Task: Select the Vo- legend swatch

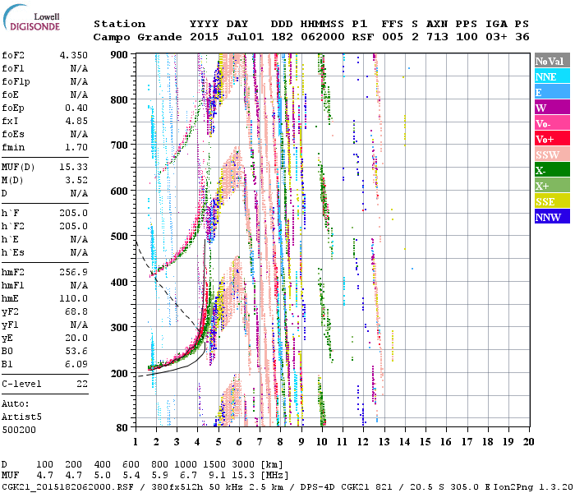Action: coord(552,123)
